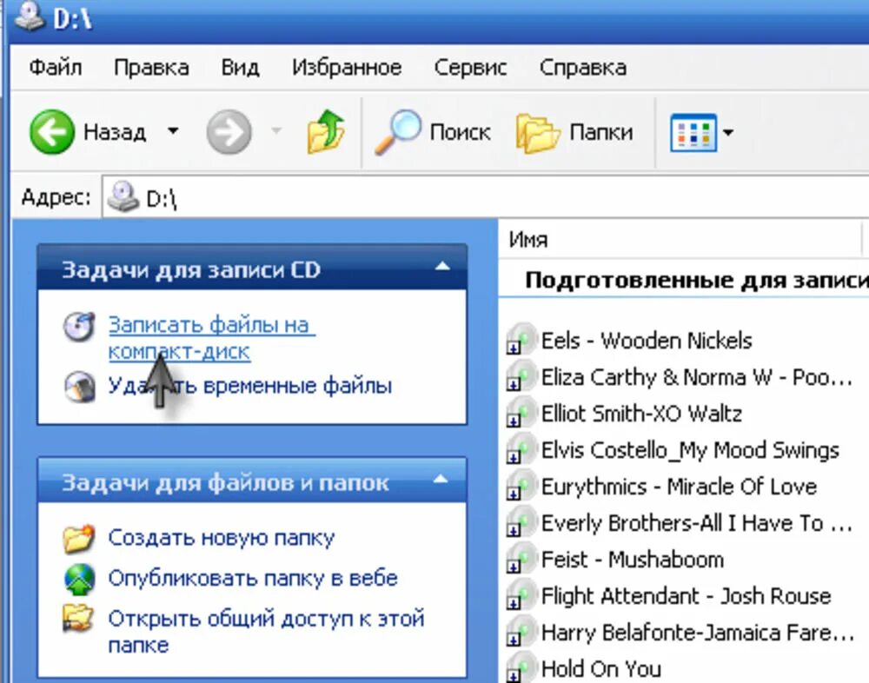Click the CD drive icon in address bar
The height and width of the screenshot is (683, 869).
(123, 196)
